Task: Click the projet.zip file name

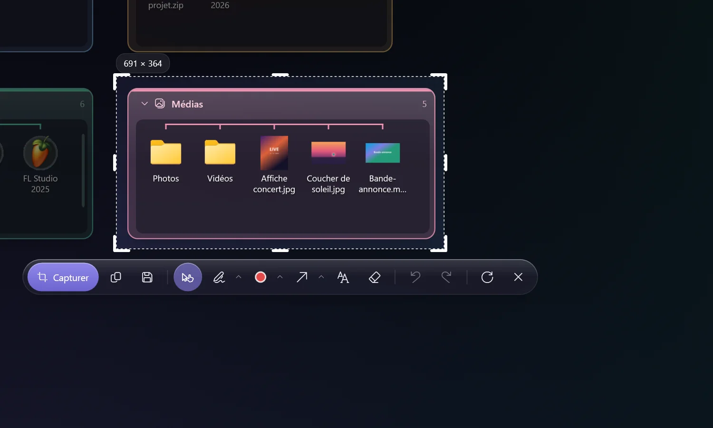Action: [166, 5]
